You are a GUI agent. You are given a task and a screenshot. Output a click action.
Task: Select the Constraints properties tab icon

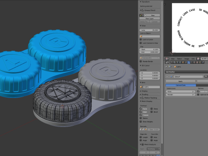tap(186, 62)
